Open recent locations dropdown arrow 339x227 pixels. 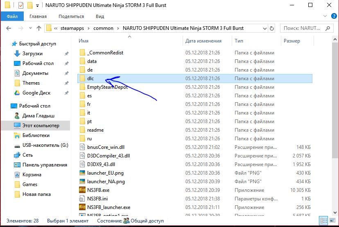coord(30,28)
